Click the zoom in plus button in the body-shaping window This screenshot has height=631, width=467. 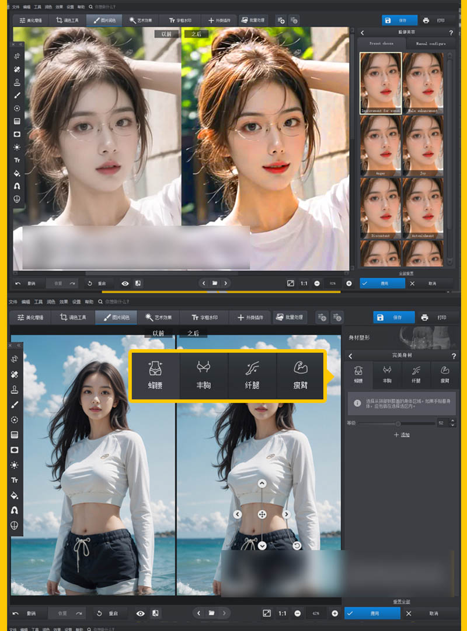(334, 614)
